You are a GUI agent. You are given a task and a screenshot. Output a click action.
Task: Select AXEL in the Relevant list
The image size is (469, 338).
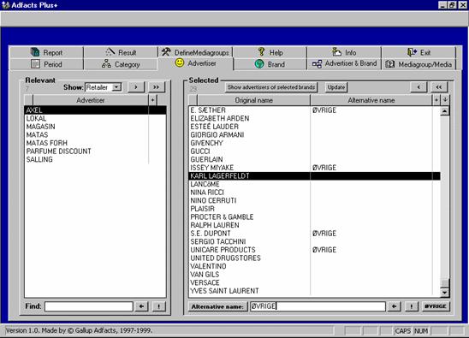[95, 110]
